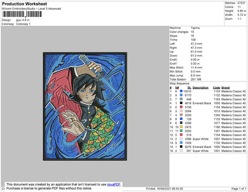Click the Machine value 'Tajima'
Image resolution: width=248 pixels, height=192 pixels.
[x=195, y=28]
